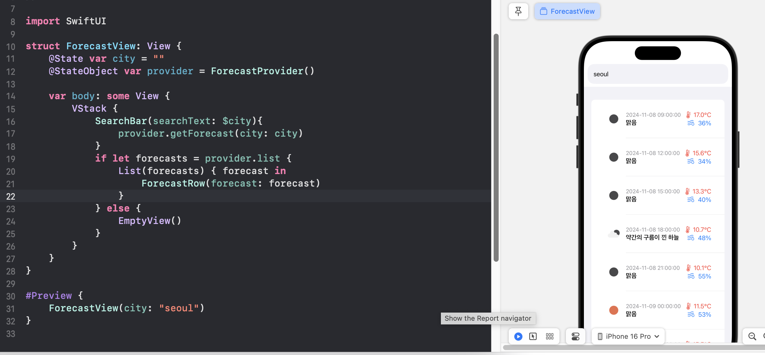The image size is (765, 355).
Task: Click the pin preview icon
Action: pyautogui.click(x=518, y=11)
